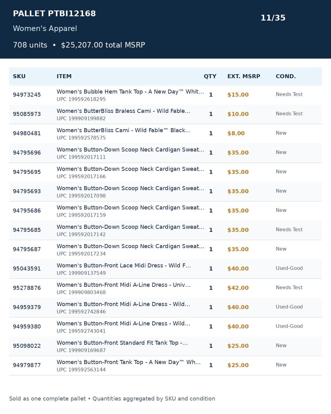This screenshot has height=414, width=331.
Task: Click the "Sold as one complete pallet" footer note
Action: pyautogui.click(x=112, y=399)
